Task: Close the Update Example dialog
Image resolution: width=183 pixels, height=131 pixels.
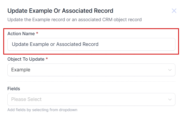Action: tap(174, 11)
